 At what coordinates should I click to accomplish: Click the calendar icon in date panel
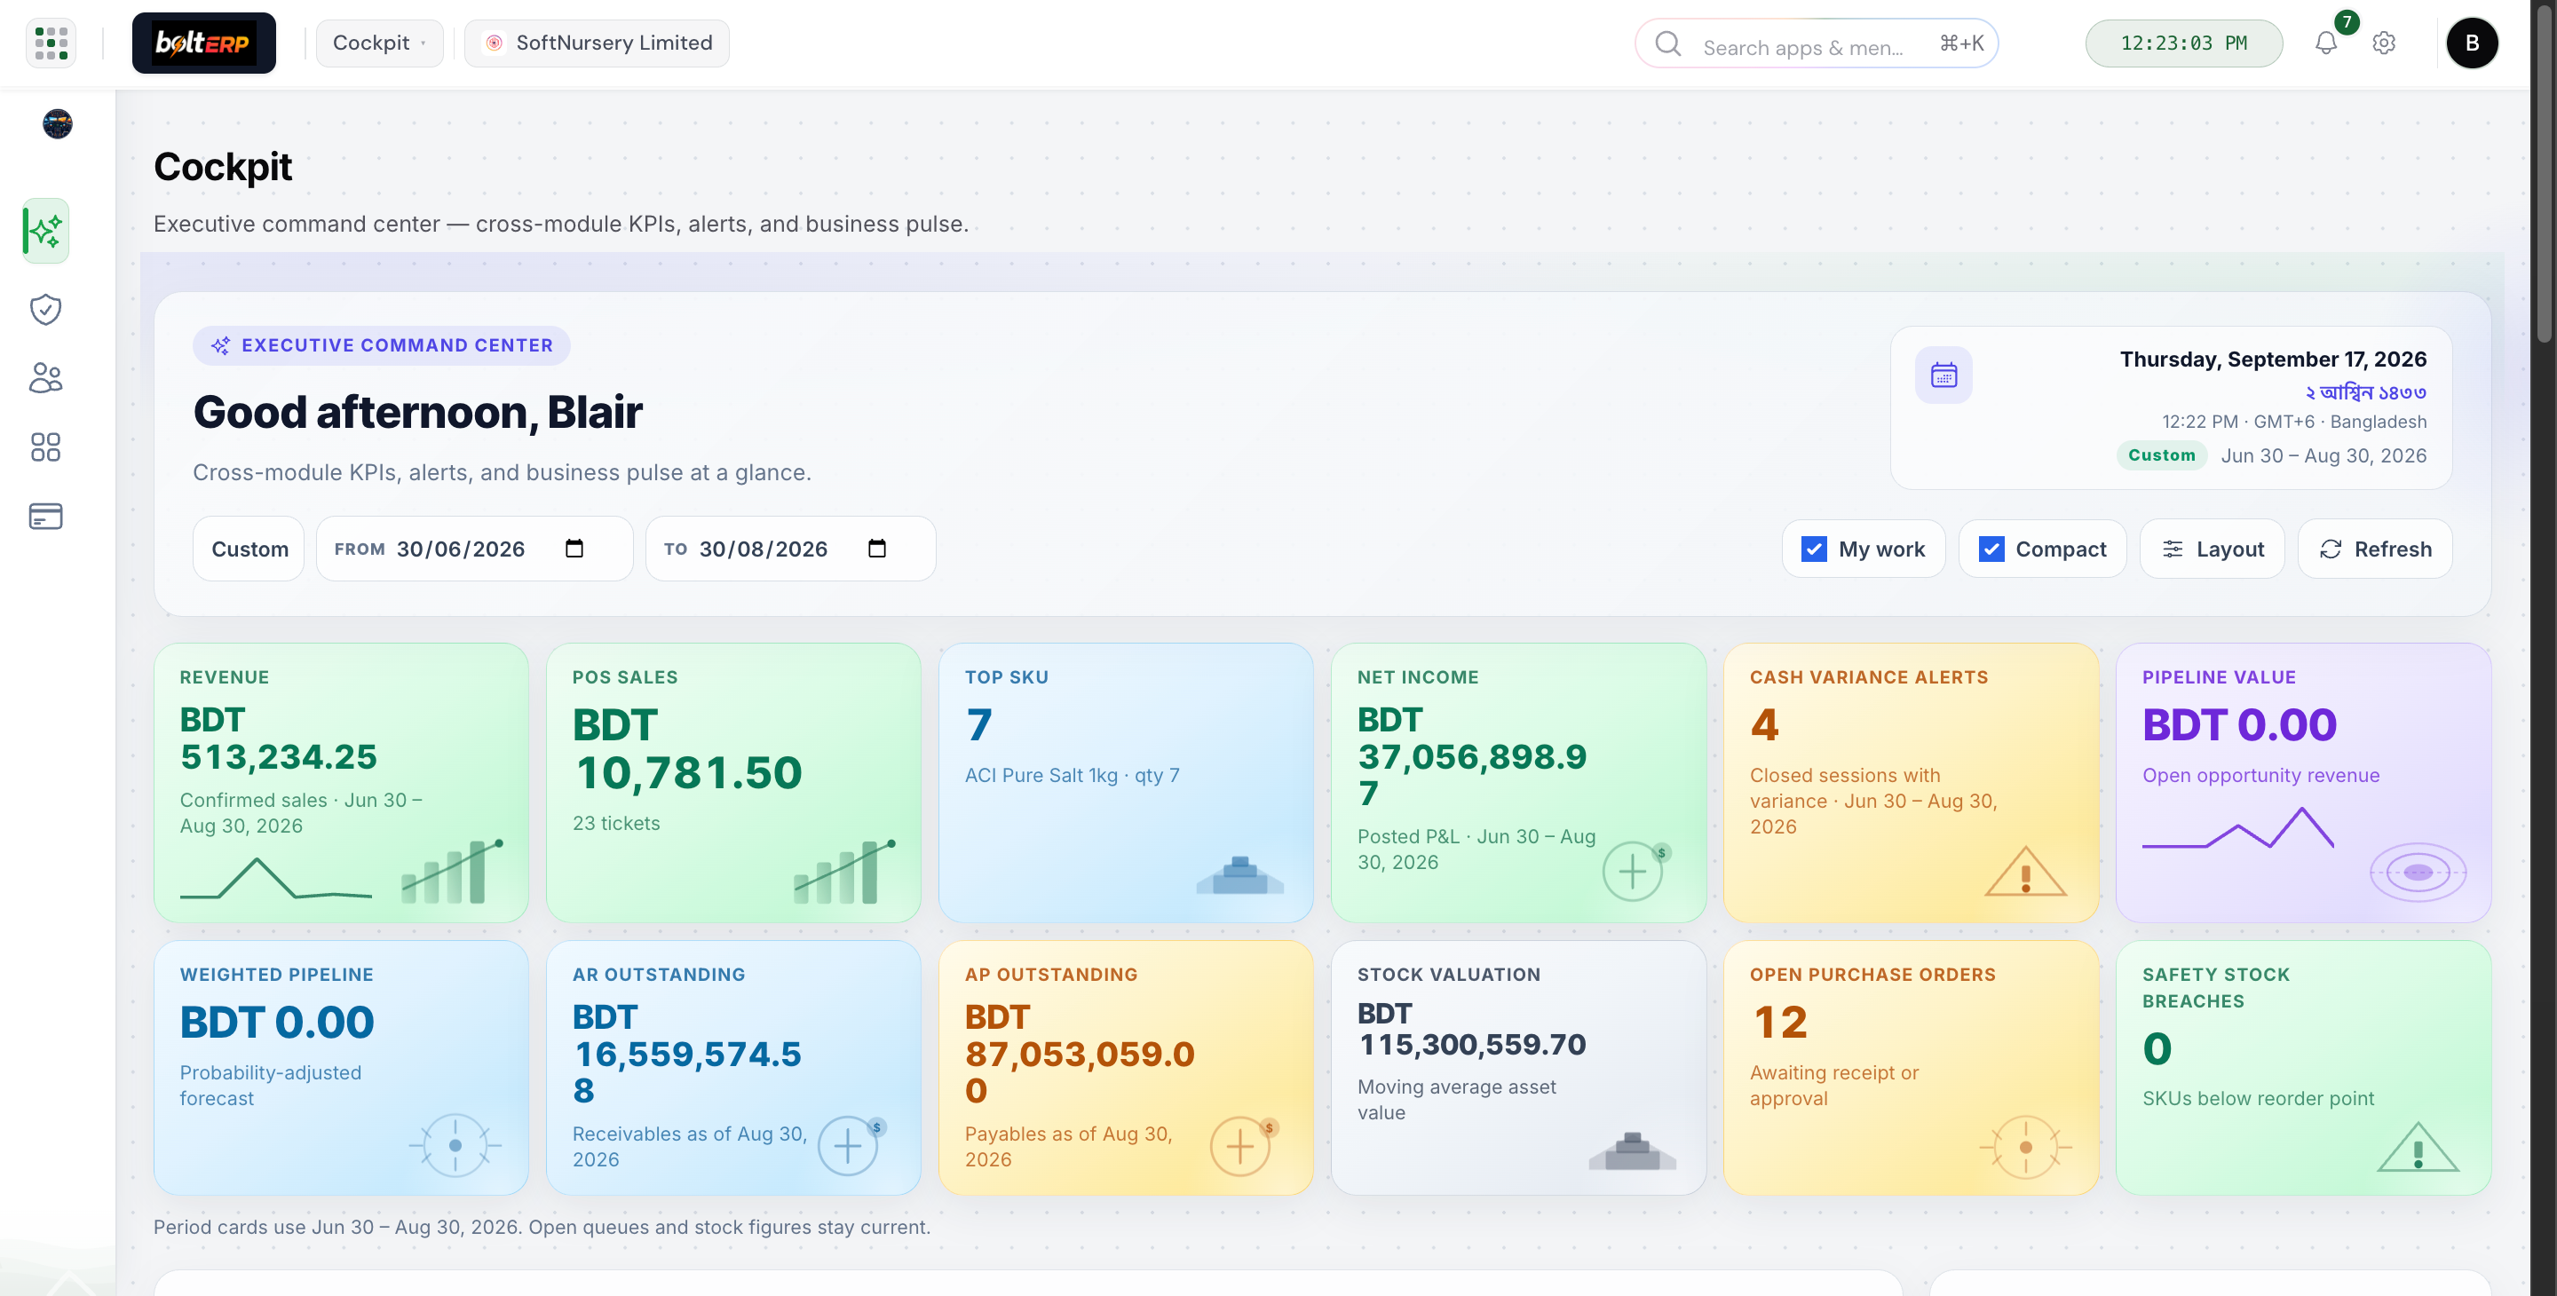tap(1943, 375)
